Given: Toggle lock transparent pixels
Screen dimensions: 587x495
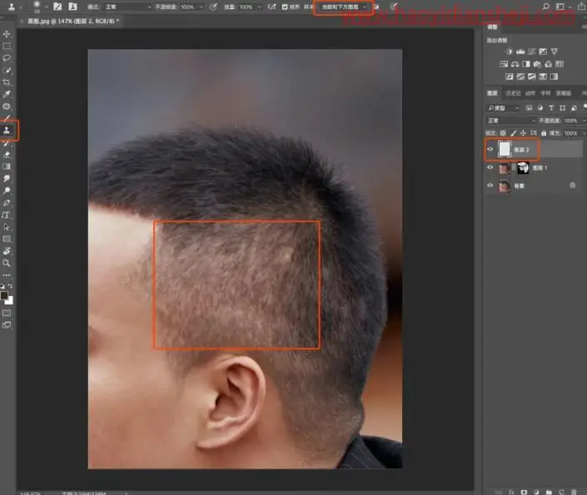Looking at the screenshot, I should coord(503,133).
